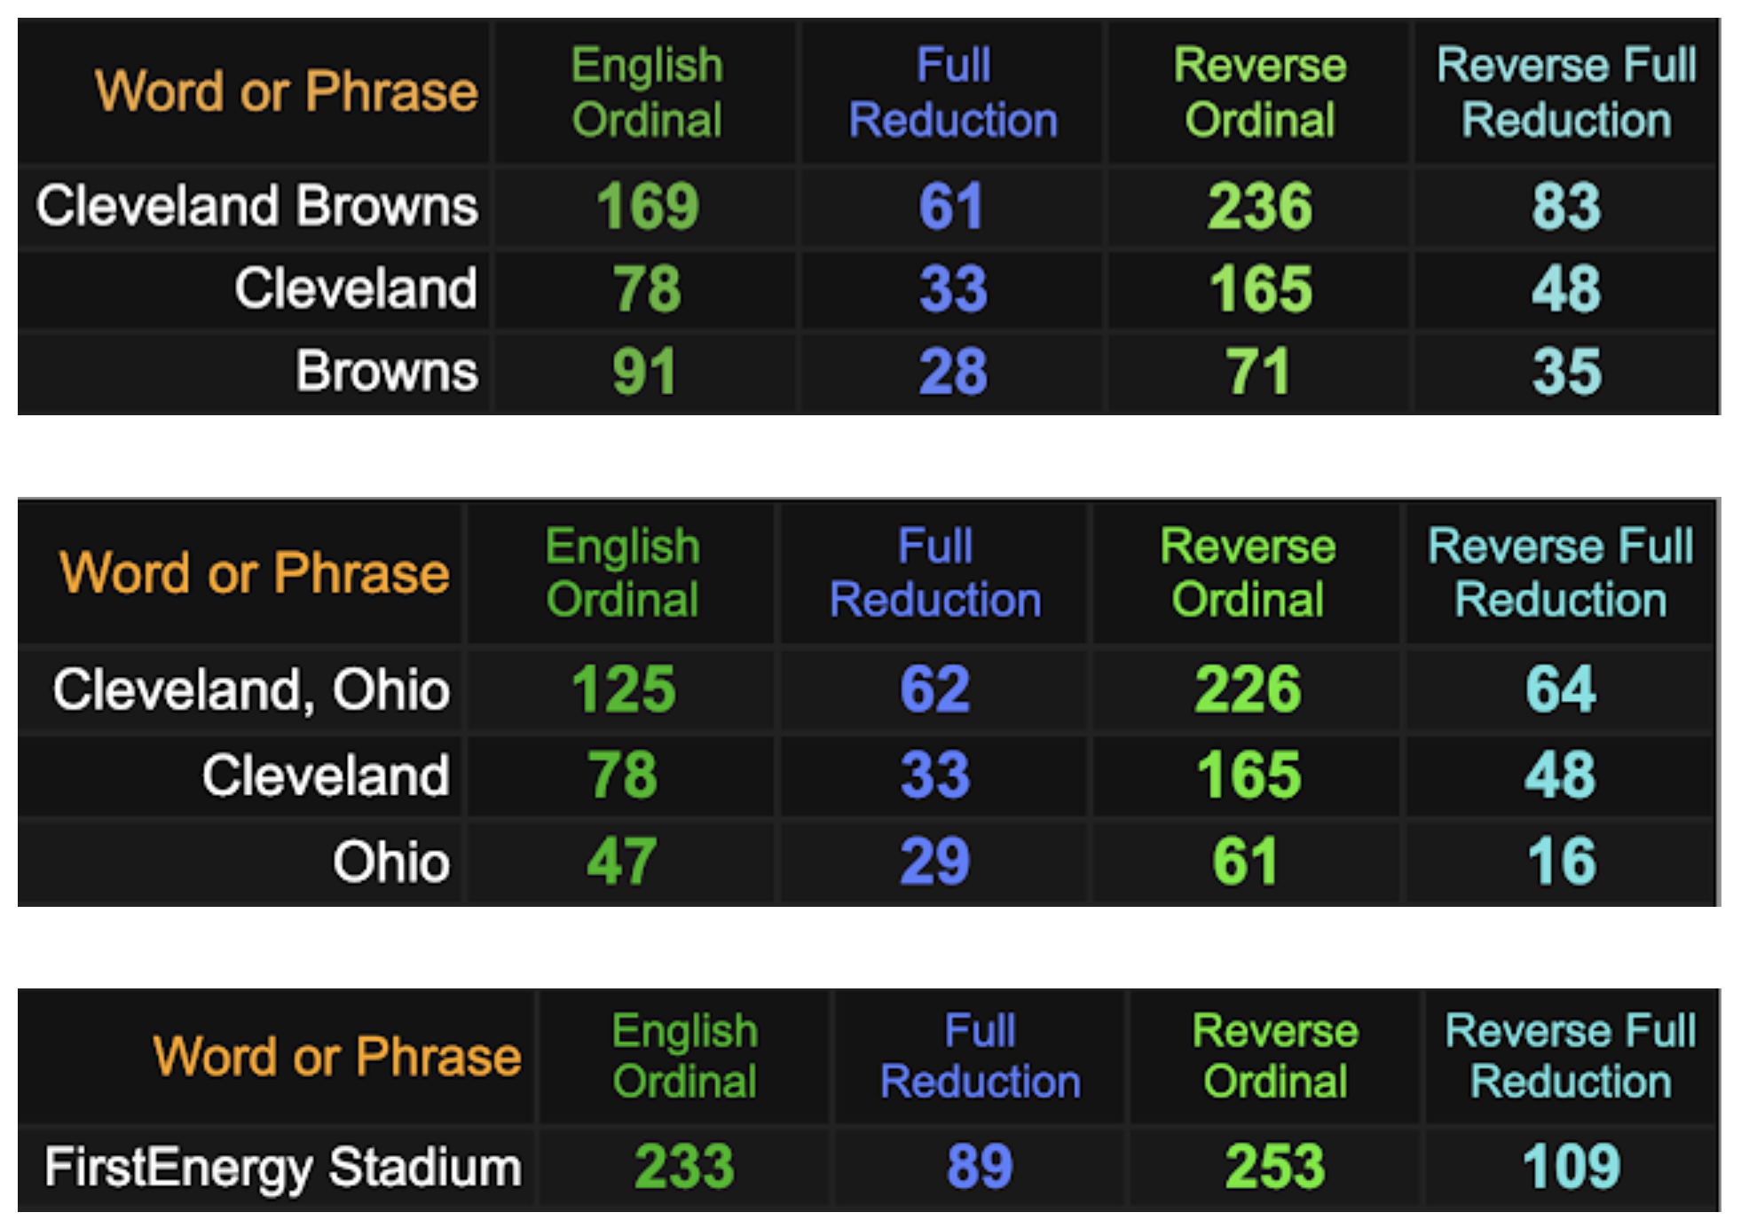This screenshot has width=1741, height=1228.
Task: Select the English Ordinal value 47 for Ohio
Action: pos(621,862)
